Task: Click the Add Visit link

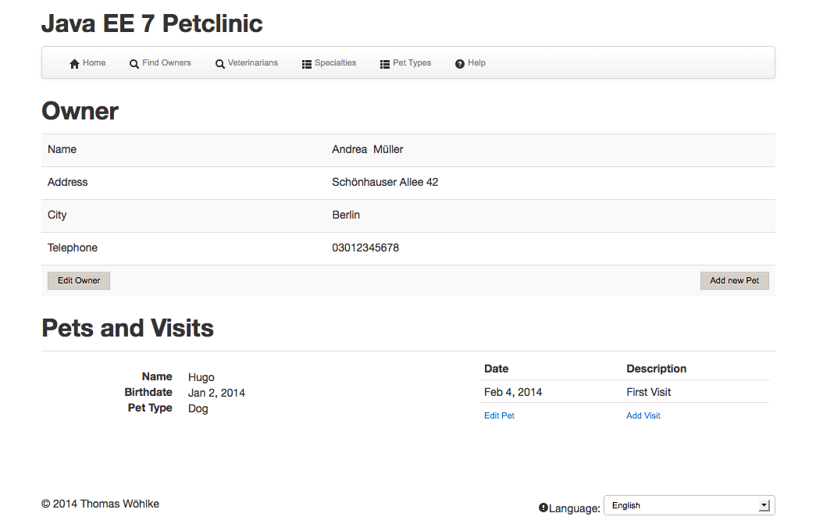Action: point(643,415)
